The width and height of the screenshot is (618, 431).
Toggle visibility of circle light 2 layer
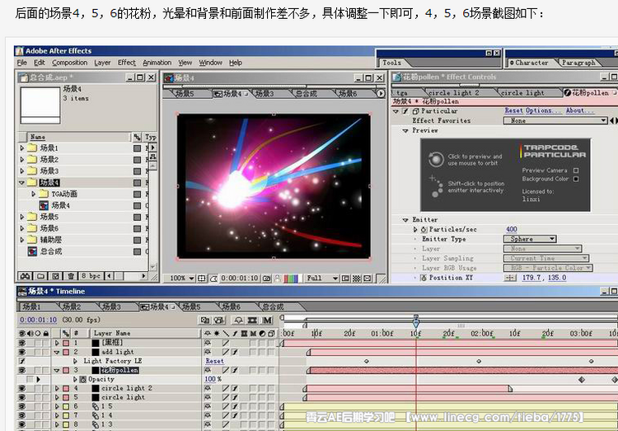pos(22,388)
